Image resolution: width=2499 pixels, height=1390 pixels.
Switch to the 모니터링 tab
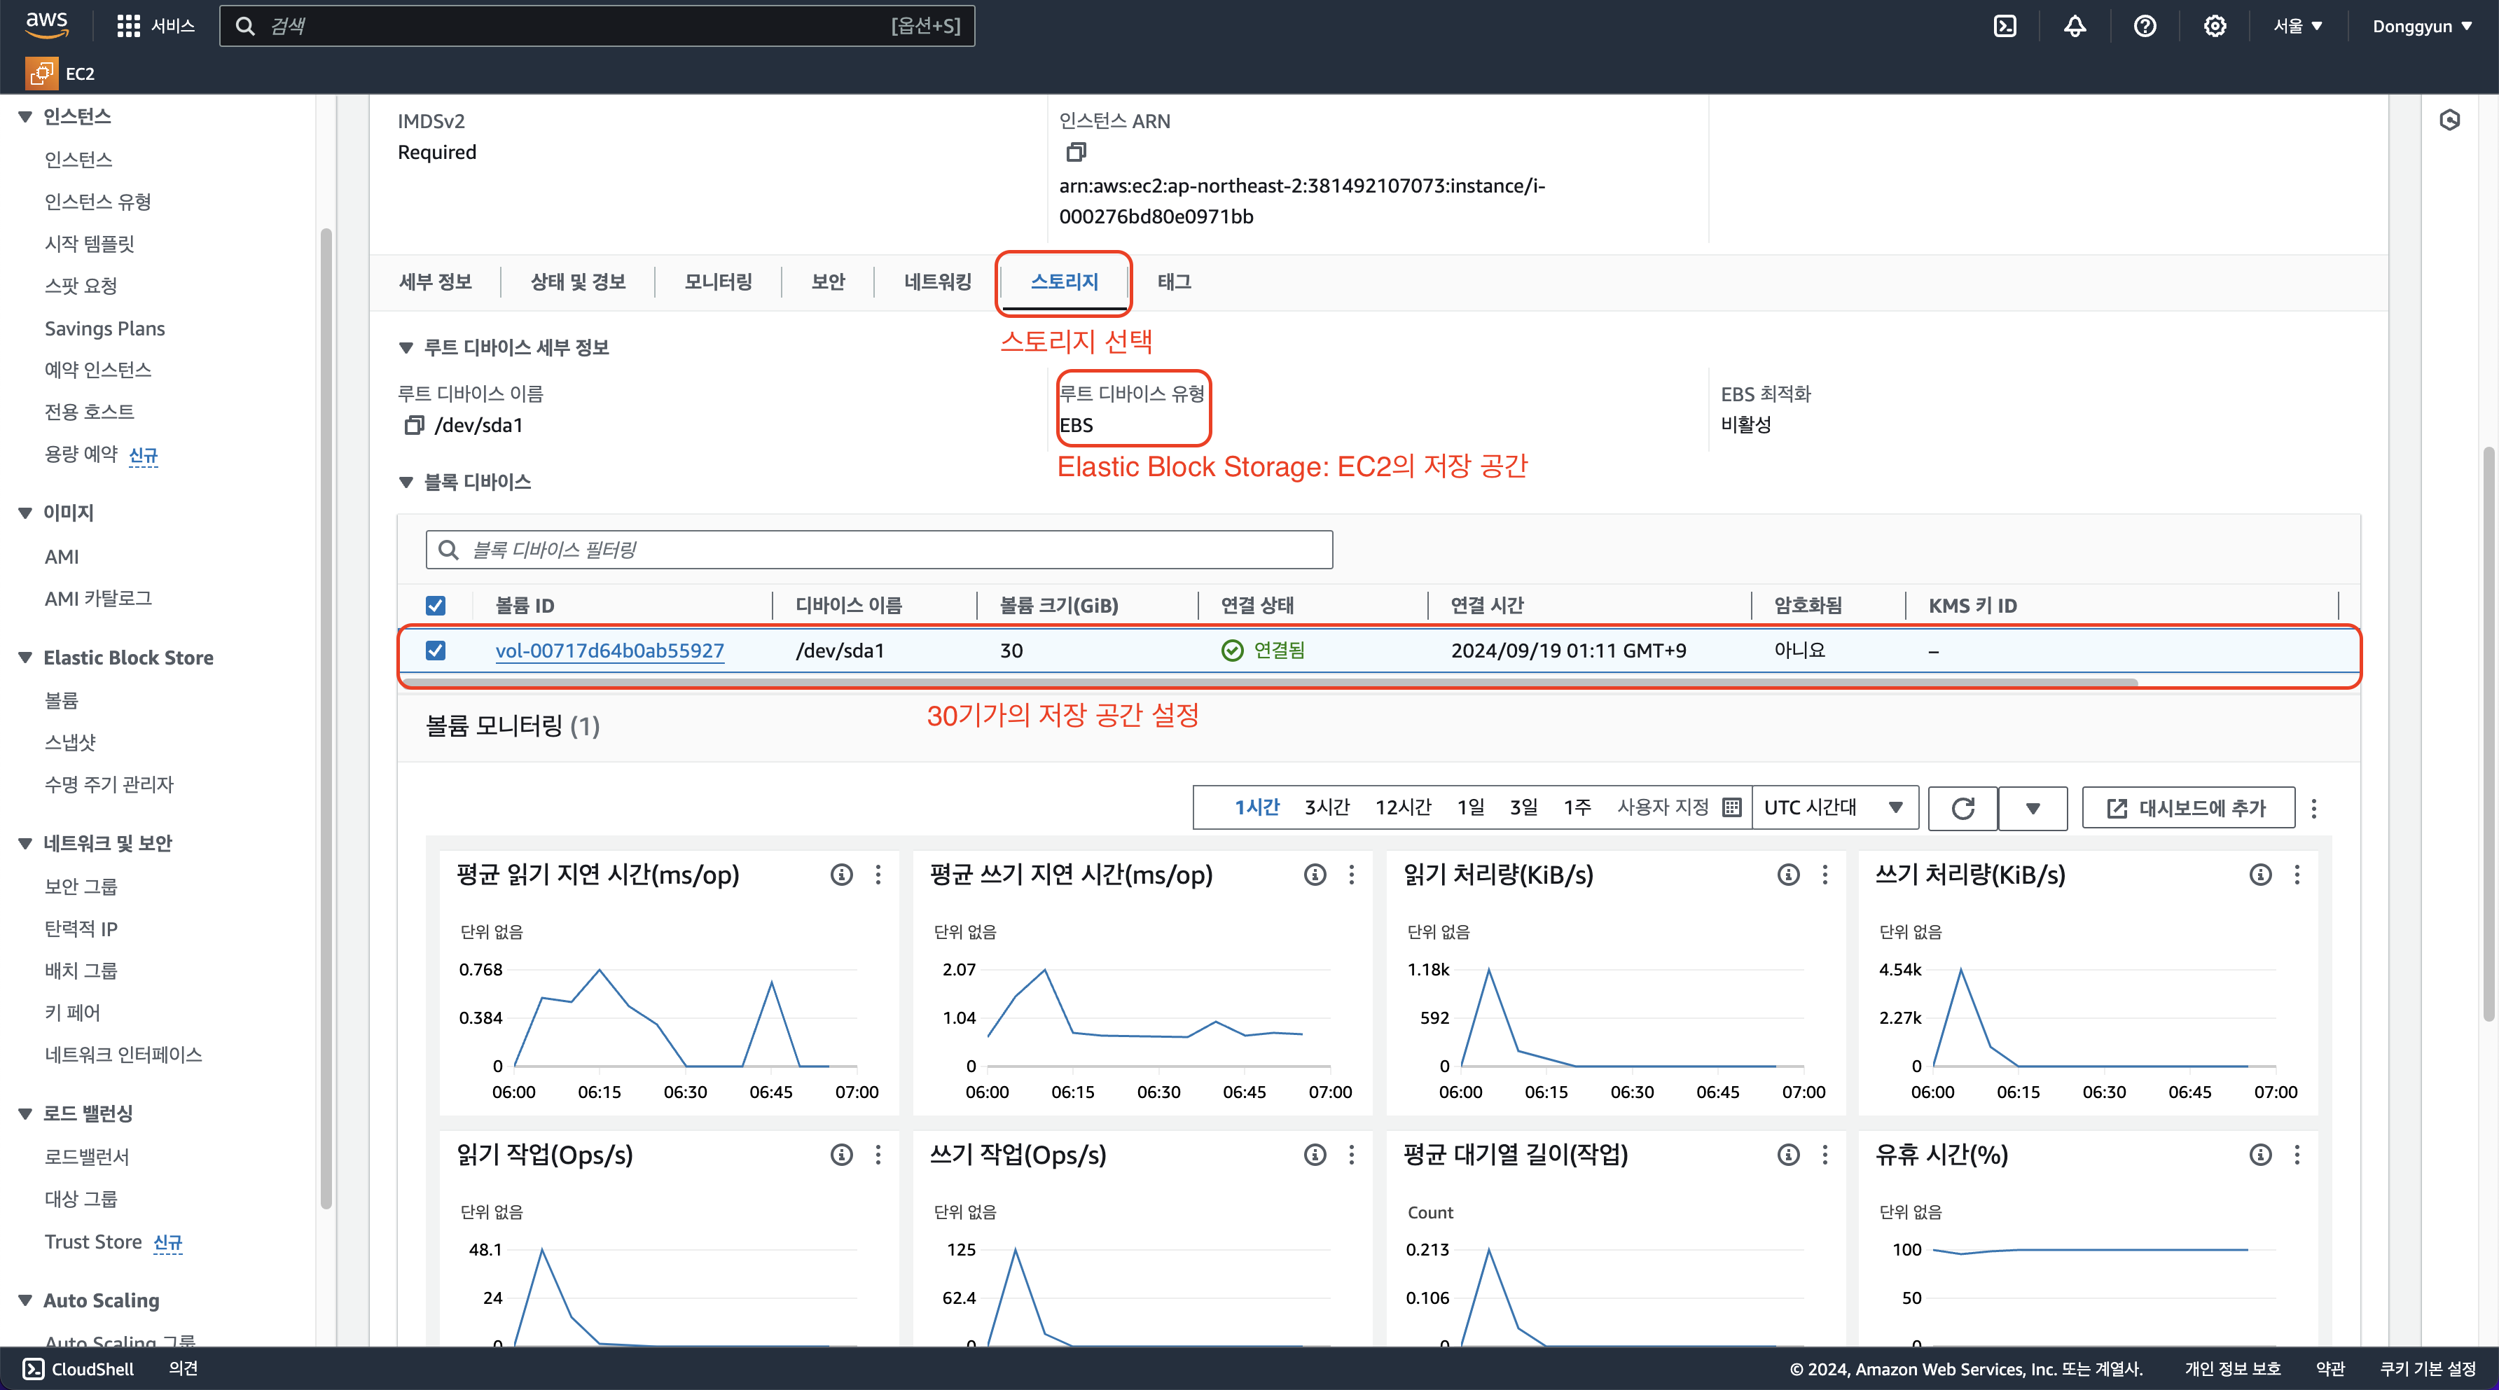718,282
